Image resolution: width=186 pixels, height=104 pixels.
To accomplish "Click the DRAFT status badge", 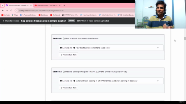I will 71,21.
